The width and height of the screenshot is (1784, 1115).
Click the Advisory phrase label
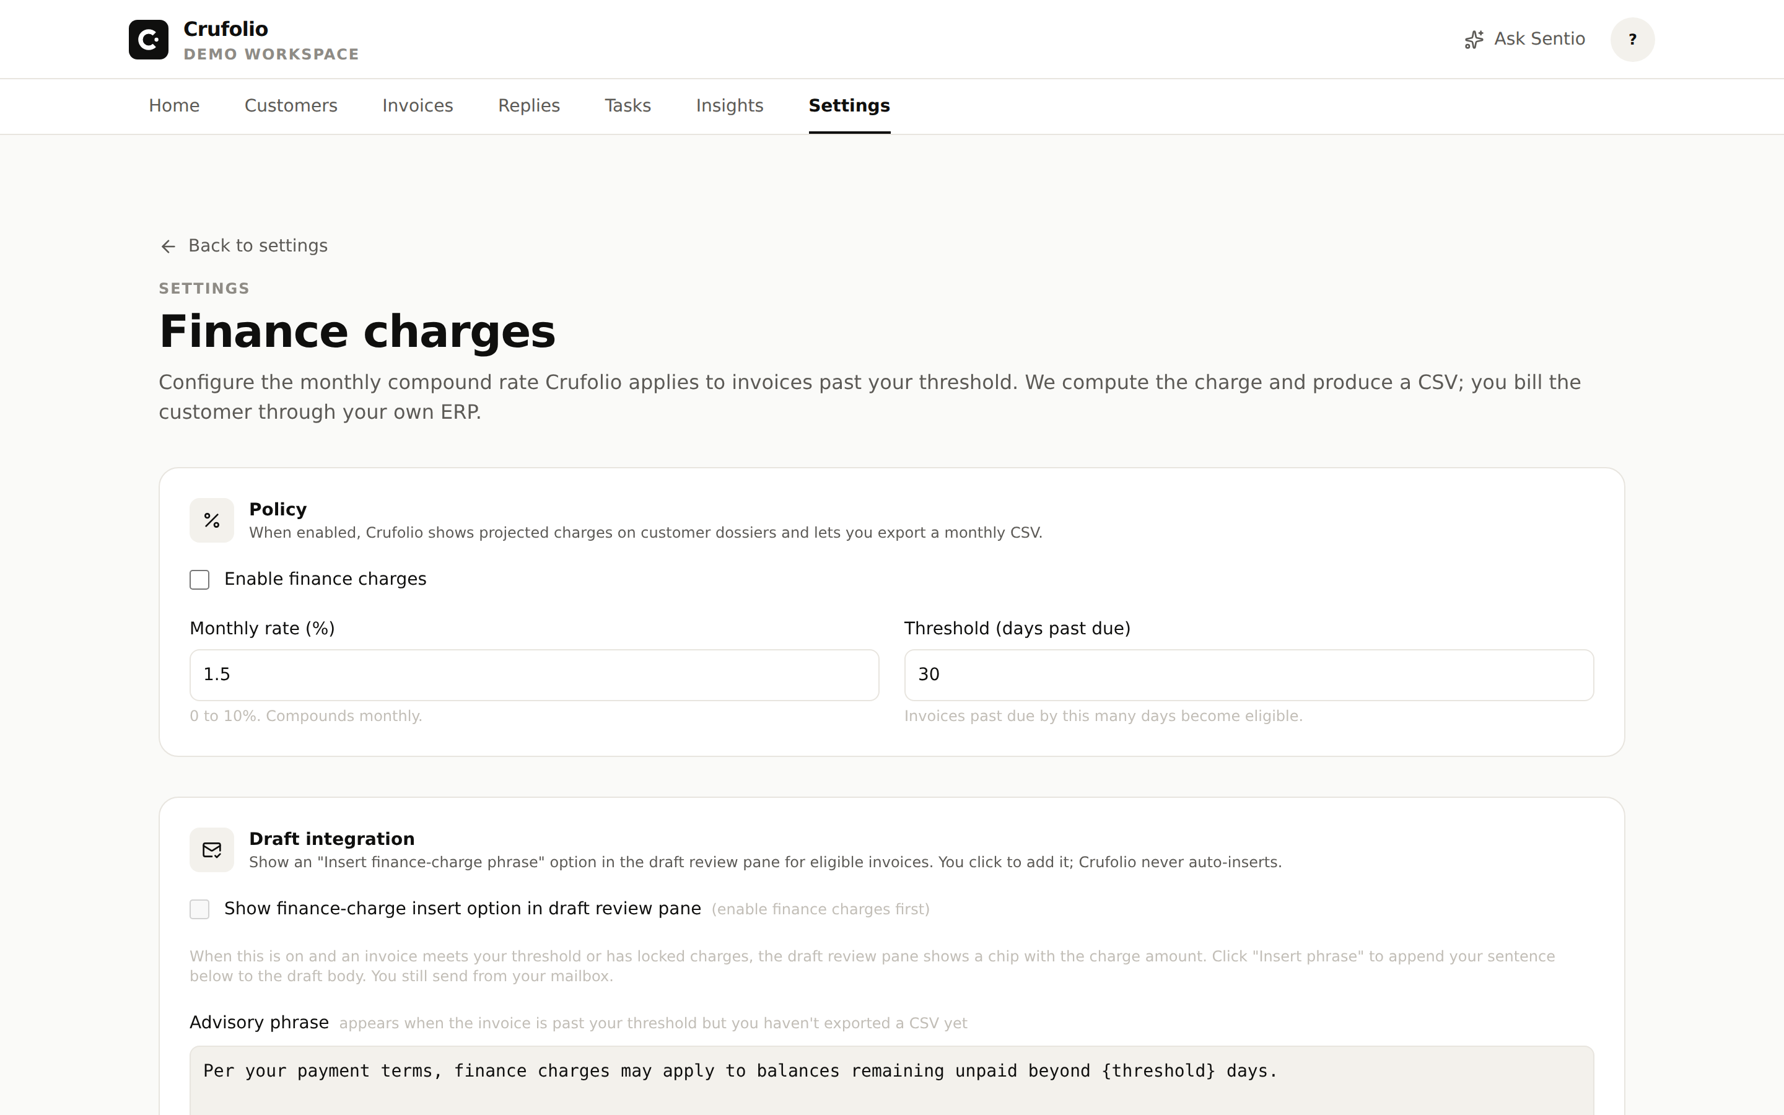tap(259, 1022)
